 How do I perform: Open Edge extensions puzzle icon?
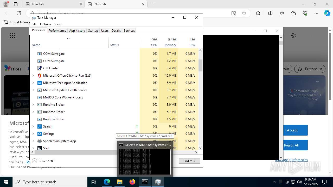[x=258, y=13]
